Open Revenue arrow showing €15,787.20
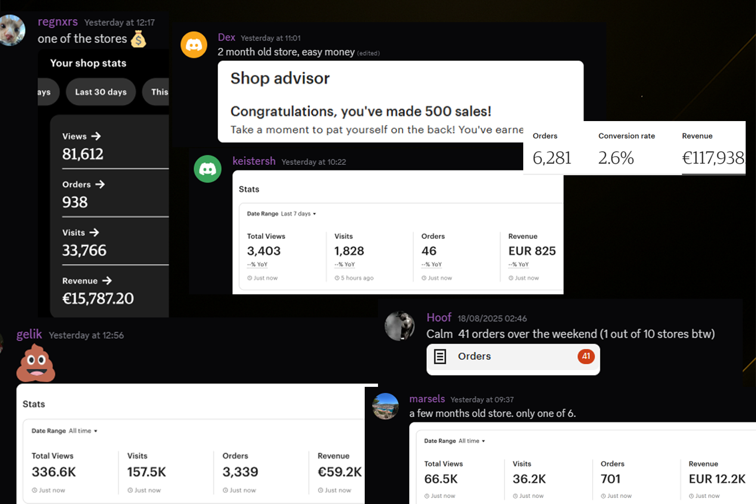 (107, 281)
